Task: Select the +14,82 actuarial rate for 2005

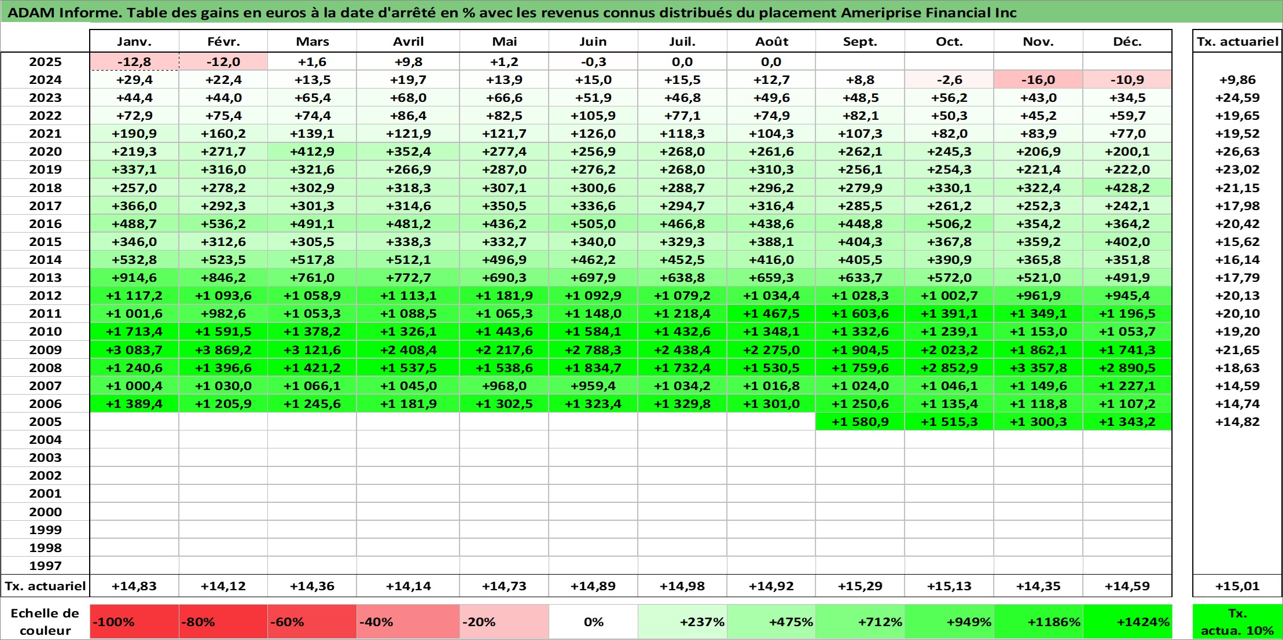Action: (x=1237, y=421)
